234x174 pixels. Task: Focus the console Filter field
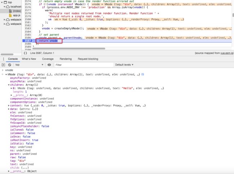tap(84, 65)
